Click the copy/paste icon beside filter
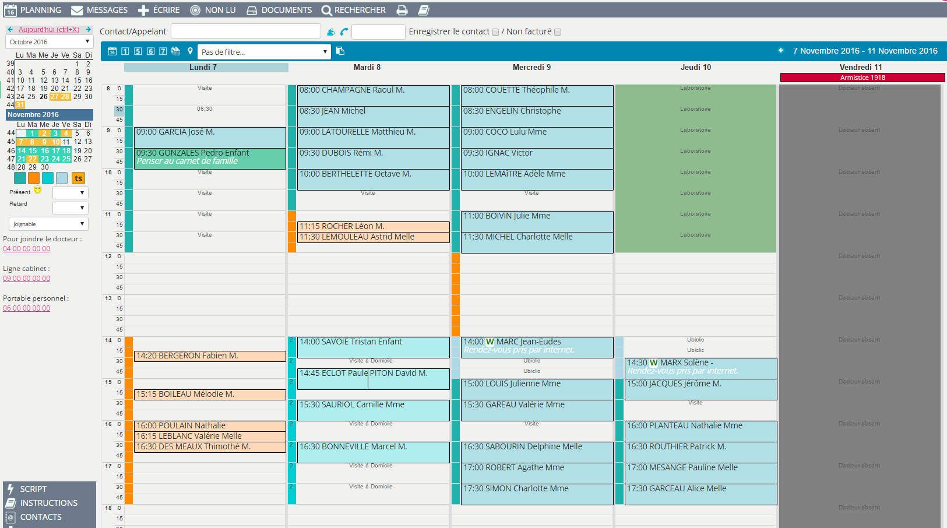Viewport: 947px width, 528px height. 340,51
